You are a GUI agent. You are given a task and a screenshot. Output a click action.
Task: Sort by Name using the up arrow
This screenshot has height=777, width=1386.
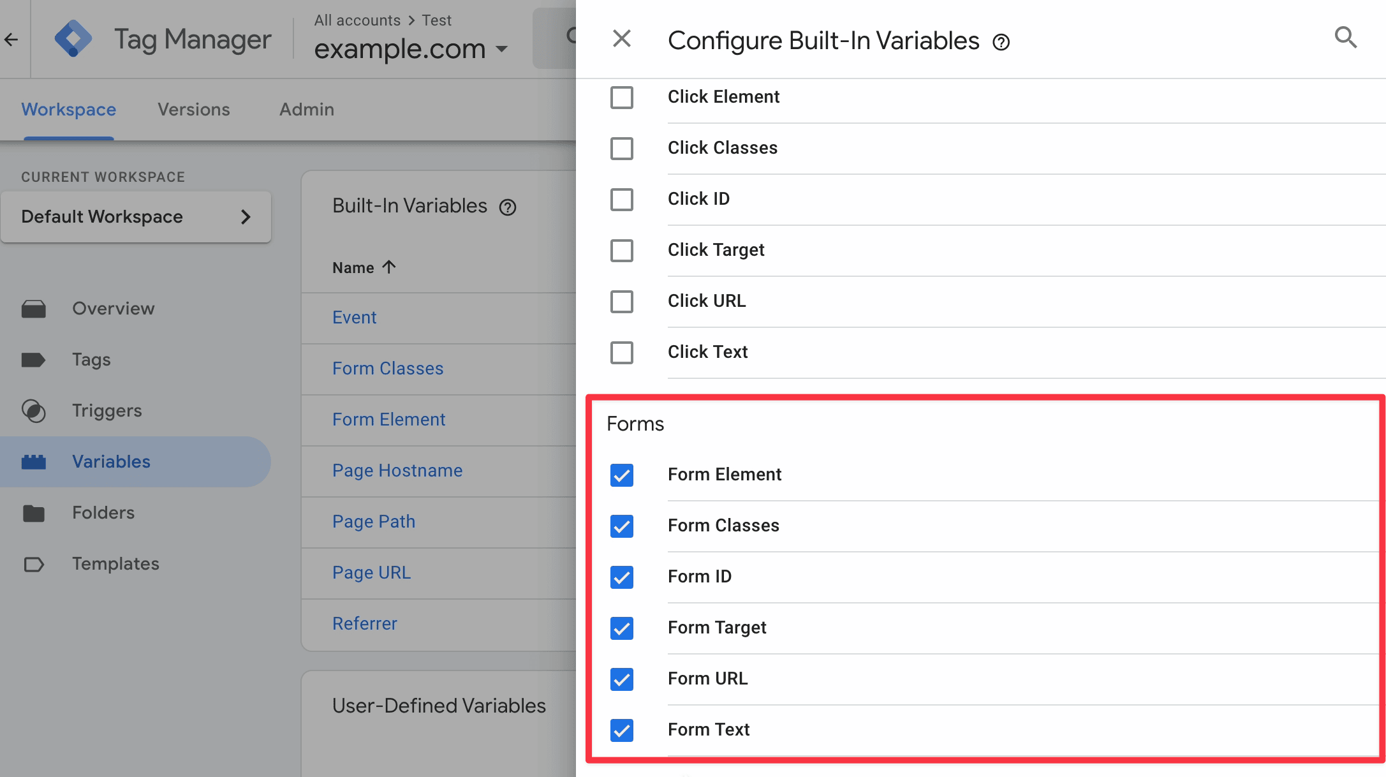389,267
